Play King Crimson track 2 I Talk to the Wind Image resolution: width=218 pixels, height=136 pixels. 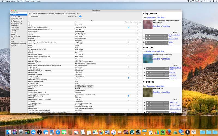click(x=147, y=39)
